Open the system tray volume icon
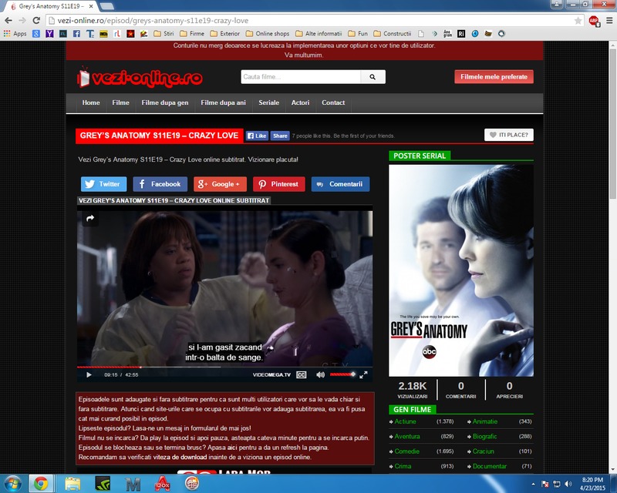 tap(568, 484)
